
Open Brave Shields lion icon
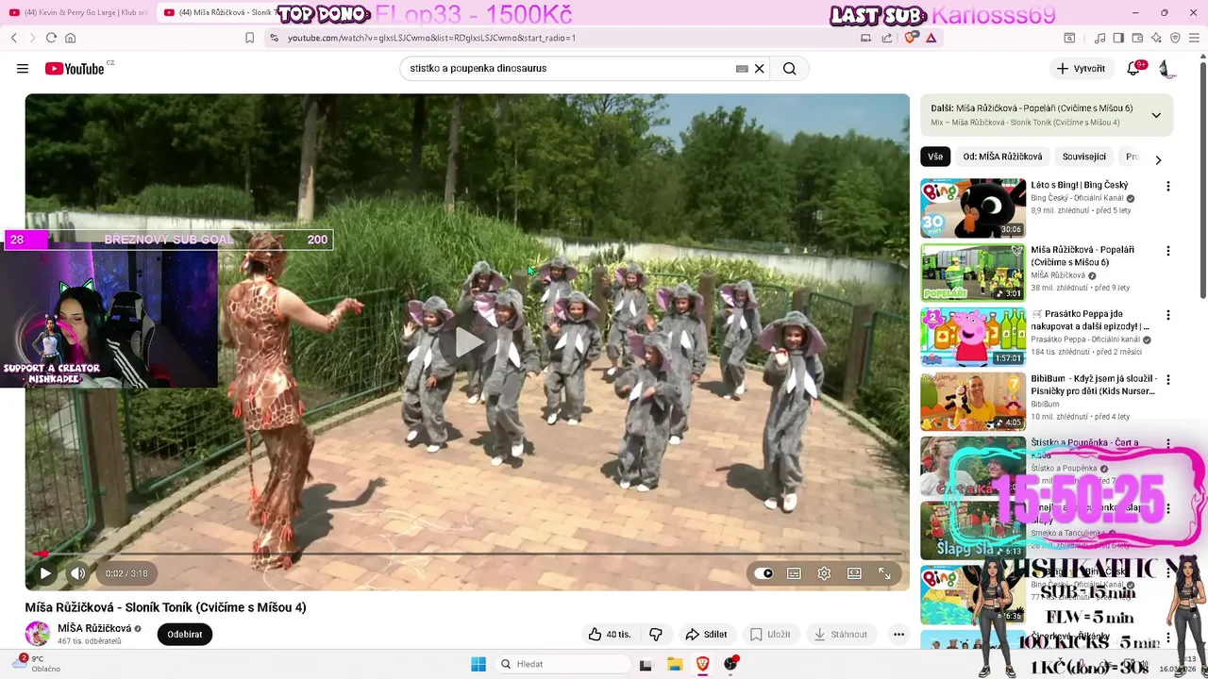coord(910,38)
